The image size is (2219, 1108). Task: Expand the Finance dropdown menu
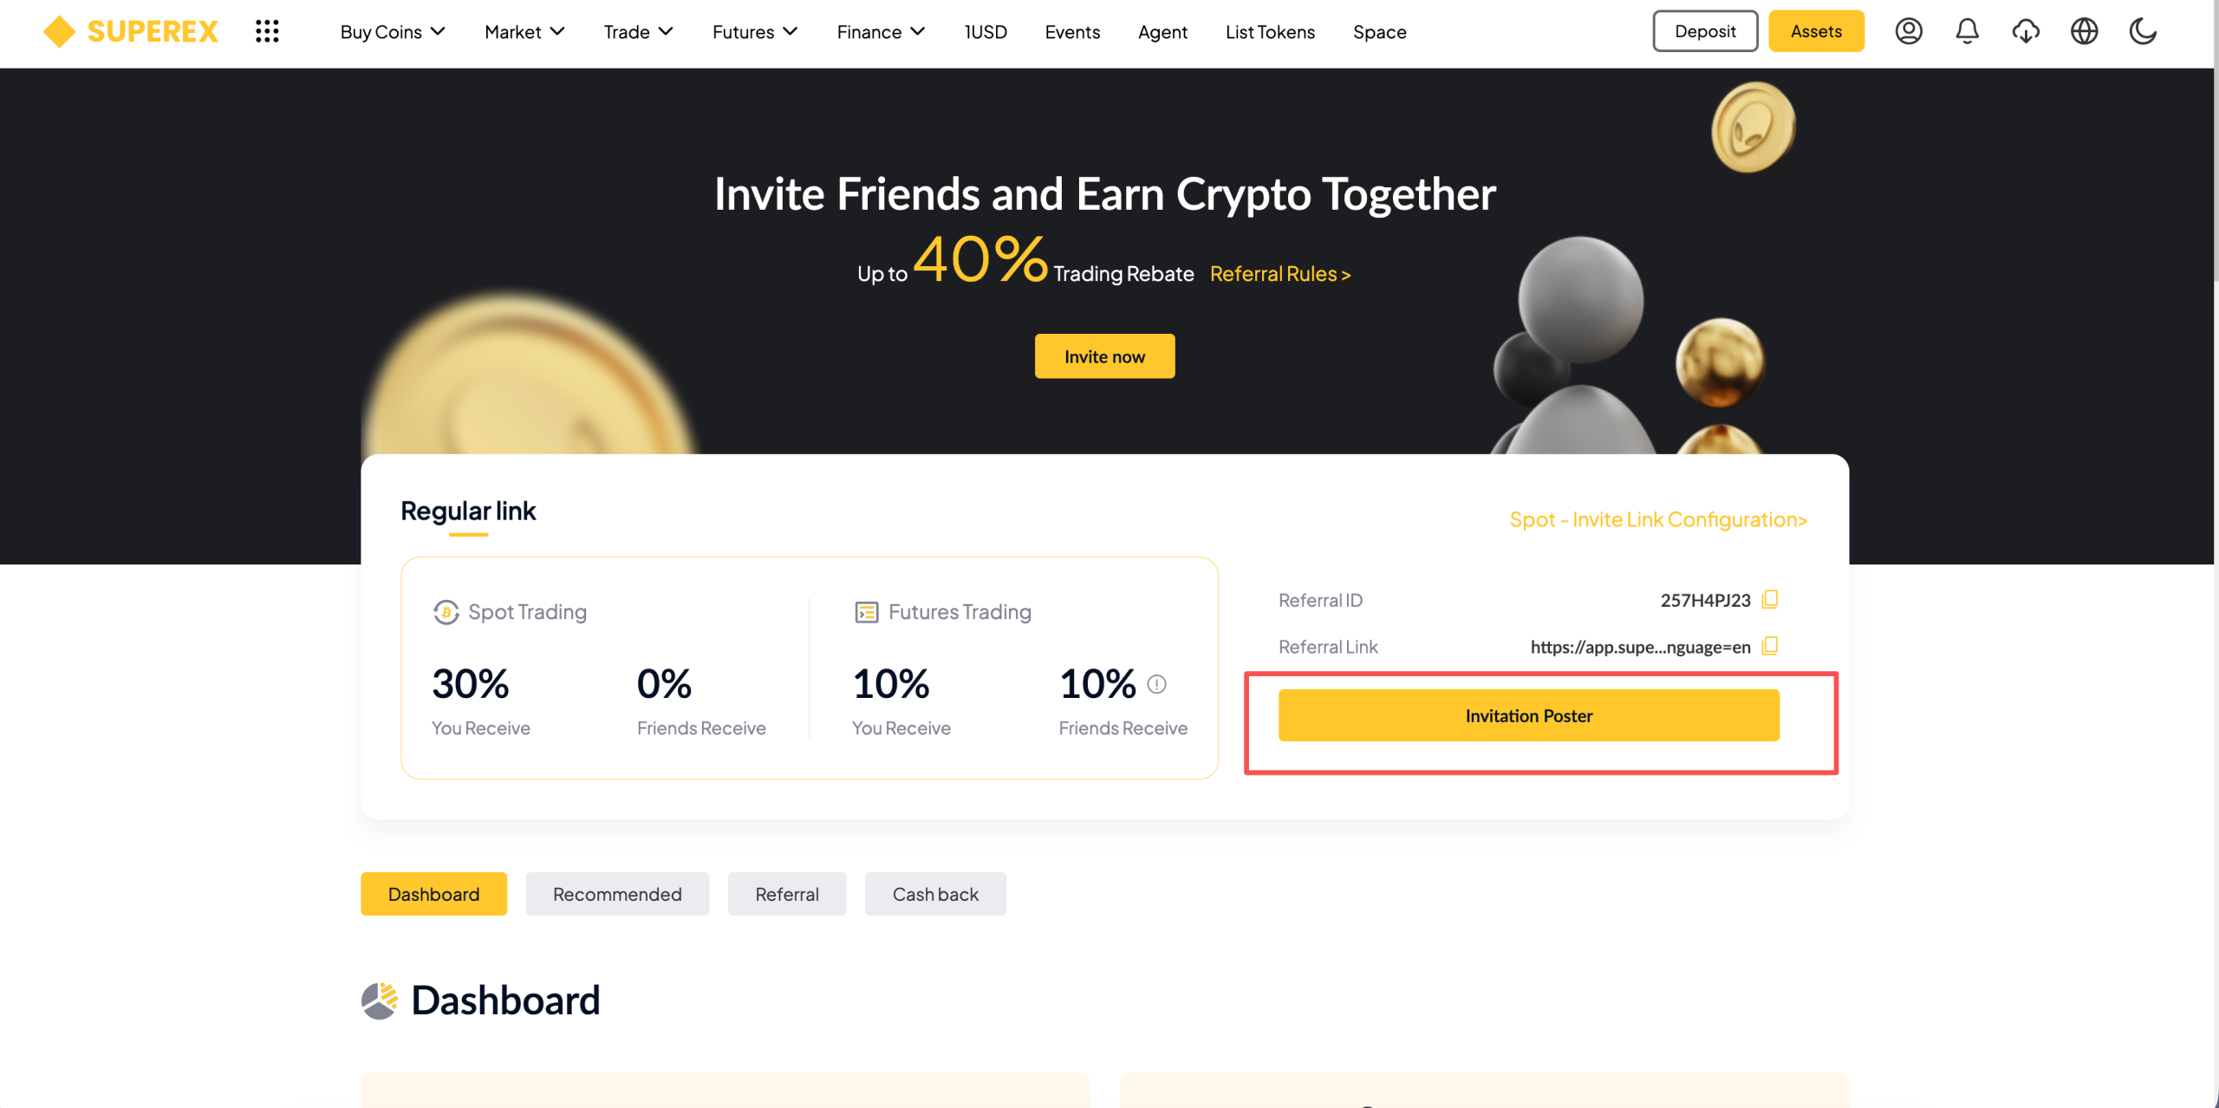point(881,32)
